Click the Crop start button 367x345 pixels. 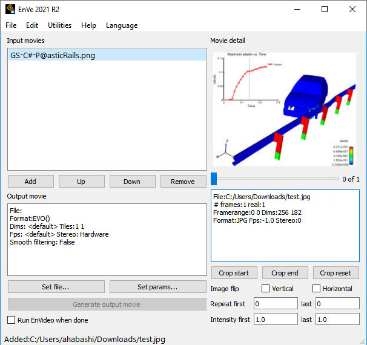234,273
